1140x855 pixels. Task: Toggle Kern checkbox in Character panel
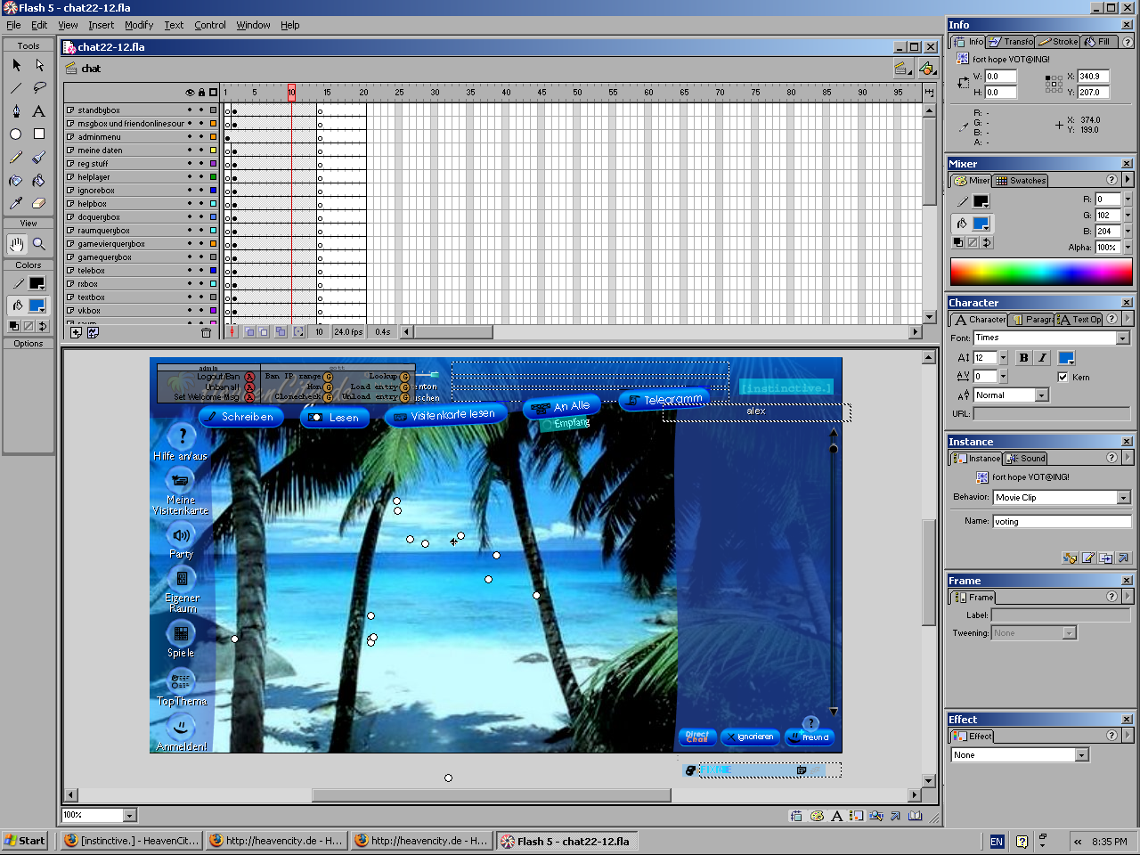click(1063, 377)
